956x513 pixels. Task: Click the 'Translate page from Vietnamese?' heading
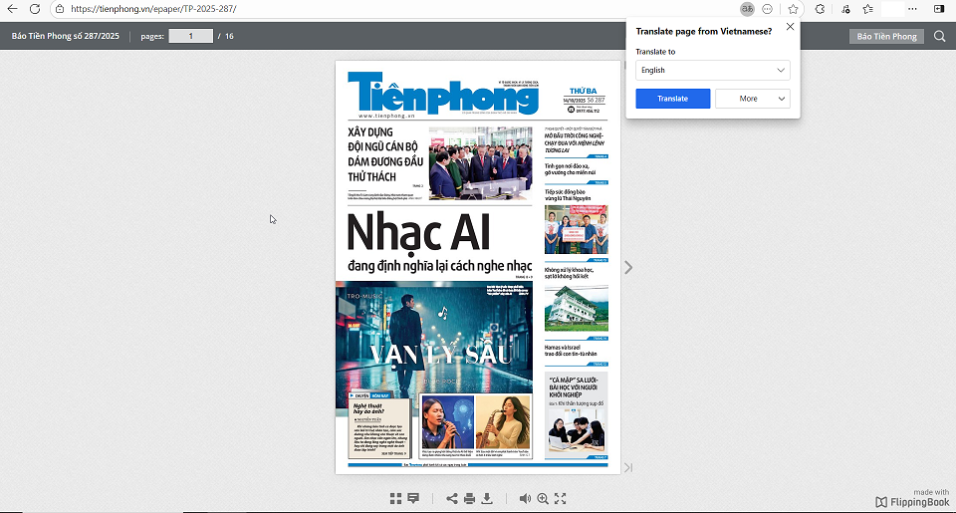click(x=704, y=31)
